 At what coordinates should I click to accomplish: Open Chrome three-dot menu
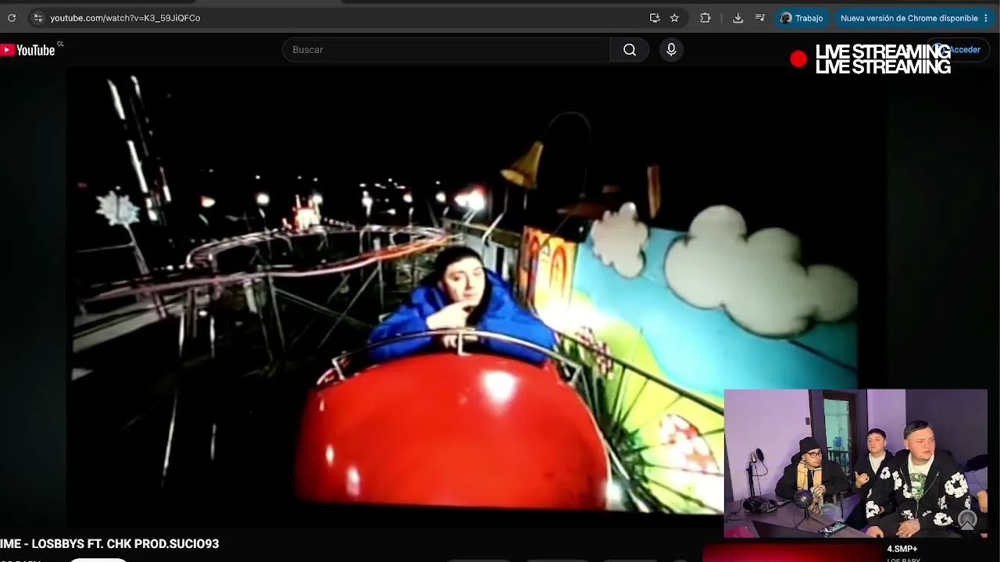coord(986,18)
